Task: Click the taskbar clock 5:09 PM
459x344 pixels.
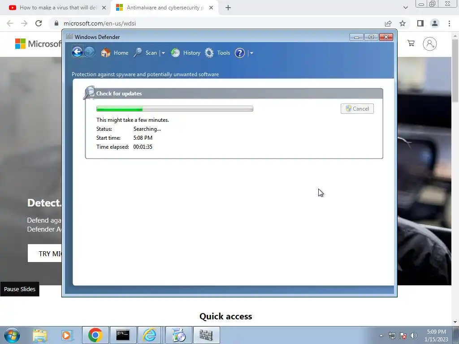Action: 436,335
